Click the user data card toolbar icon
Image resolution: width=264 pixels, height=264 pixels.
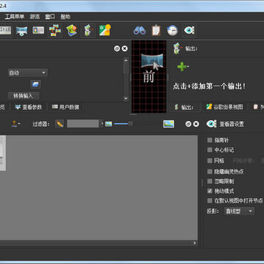(38, 30)
